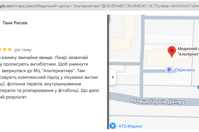This screenshot has height=132, width=199.
Task: Click the blue parking P icon
Action: tap(169, 70)
